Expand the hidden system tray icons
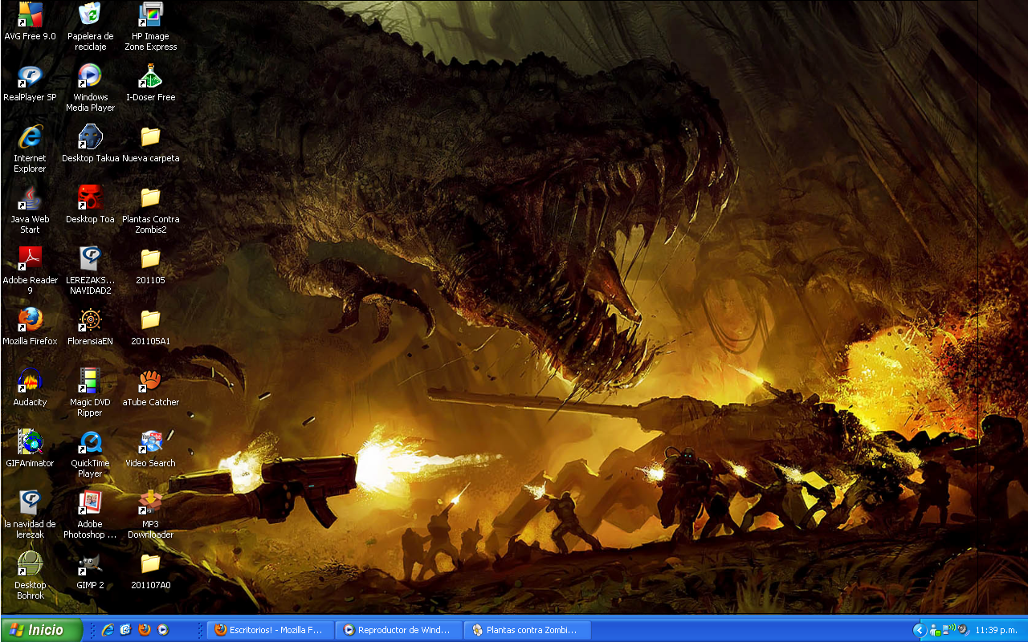This screenshot has height=642, width=1028. tap(920, 630)
